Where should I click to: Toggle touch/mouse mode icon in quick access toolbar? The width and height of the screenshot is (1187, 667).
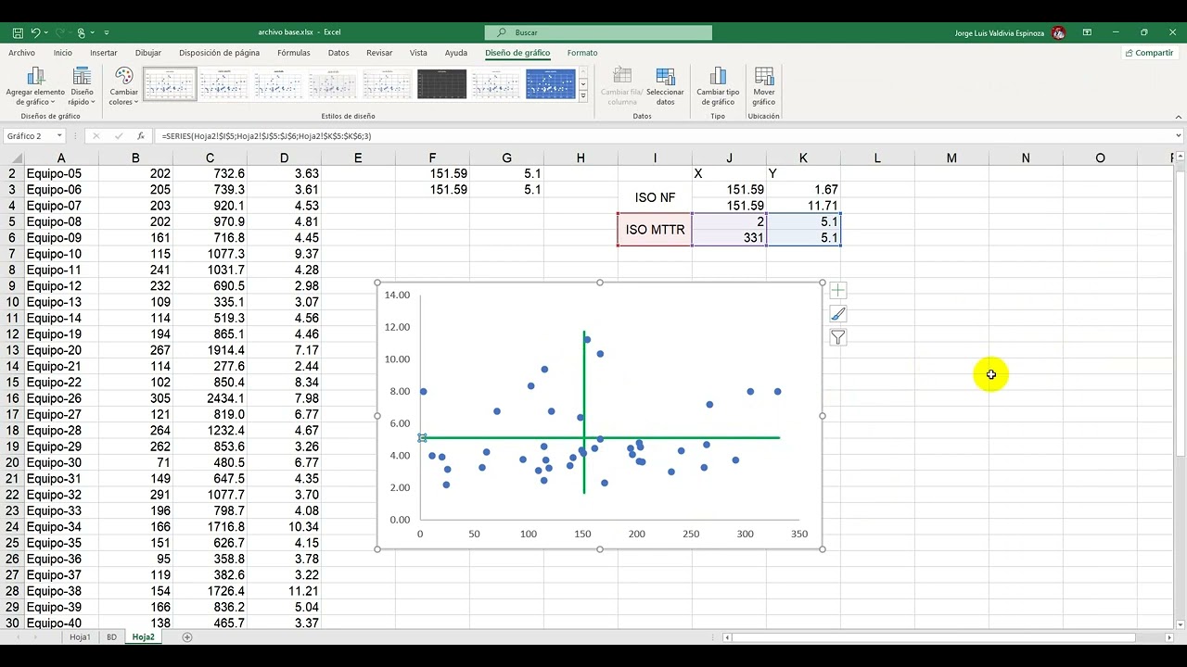83,32
